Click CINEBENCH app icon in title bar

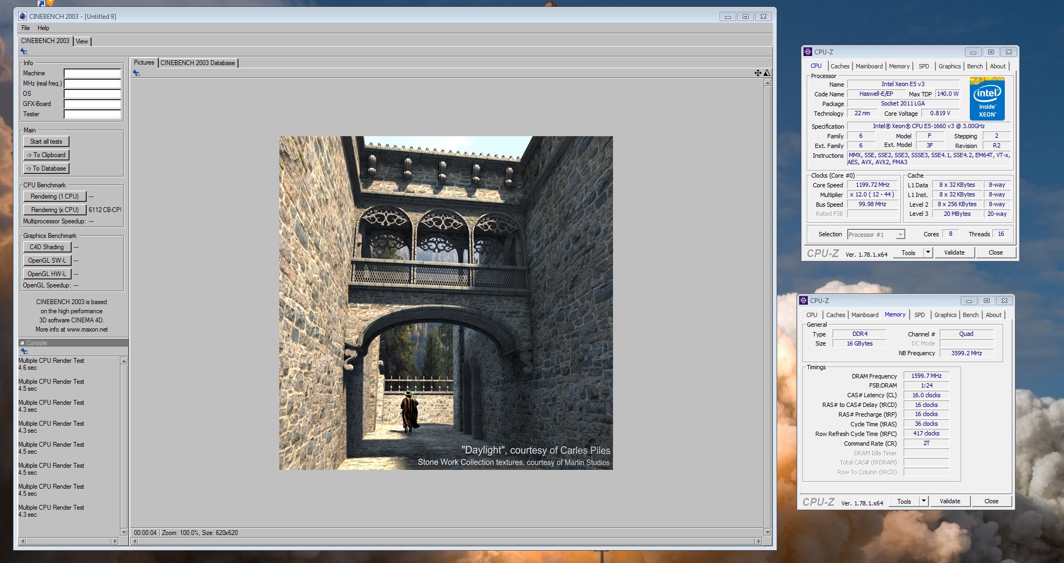pos(23,16)
